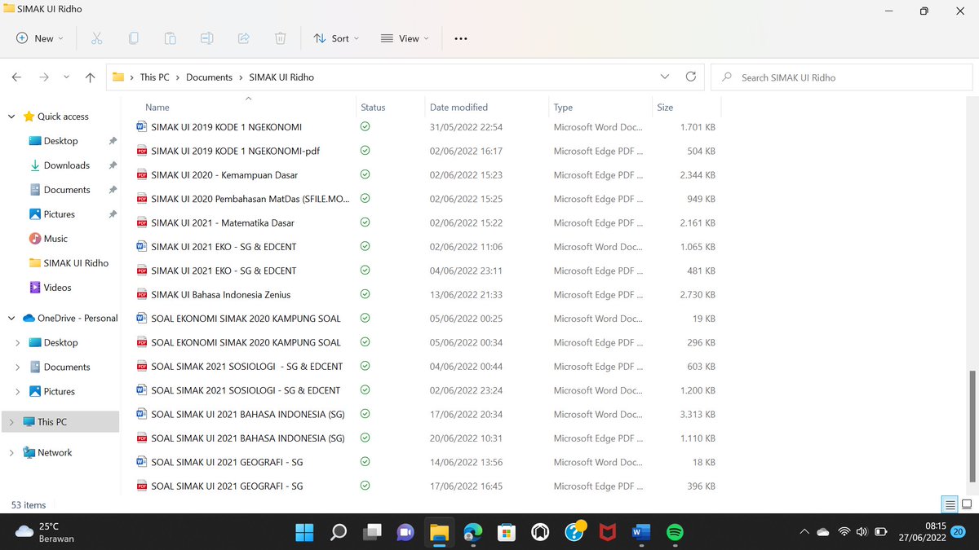This screenshot has height=550, width=979.
Task: Open Word from taskbar
Action: click(x=640, y=532)
